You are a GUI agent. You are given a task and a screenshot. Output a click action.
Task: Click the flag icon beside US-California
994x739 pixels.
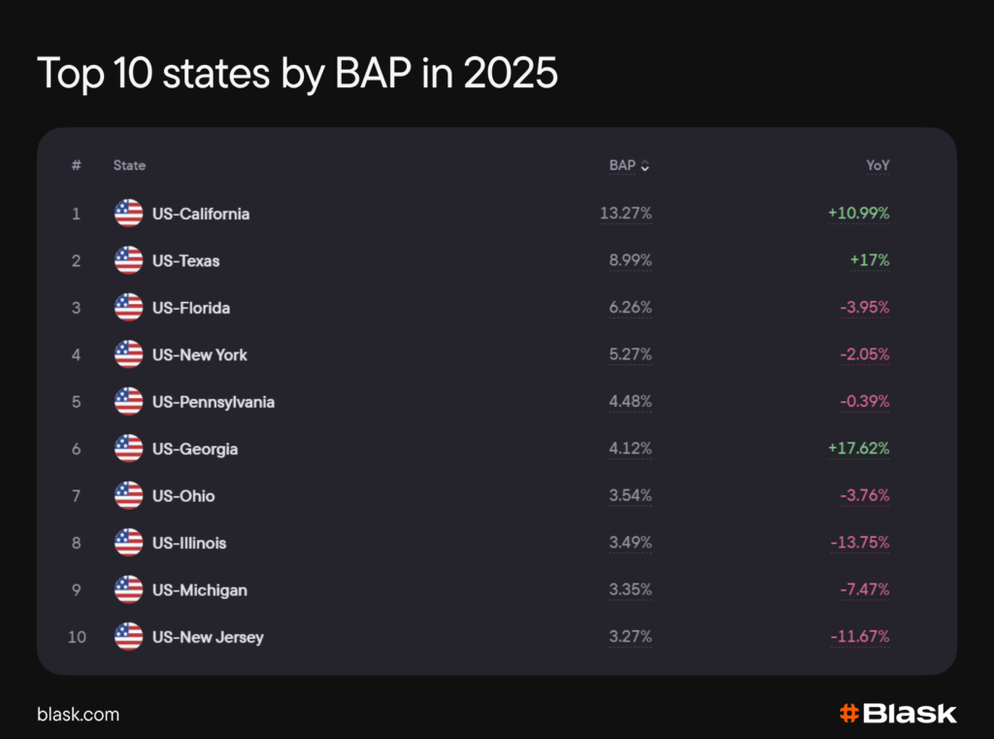[128, 214]
